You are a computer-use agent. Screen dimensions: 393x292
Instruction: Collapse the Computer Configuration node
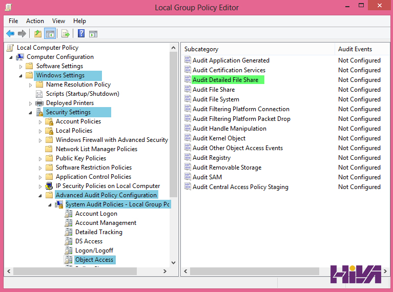pyautogui.click(x=11, y=57)
